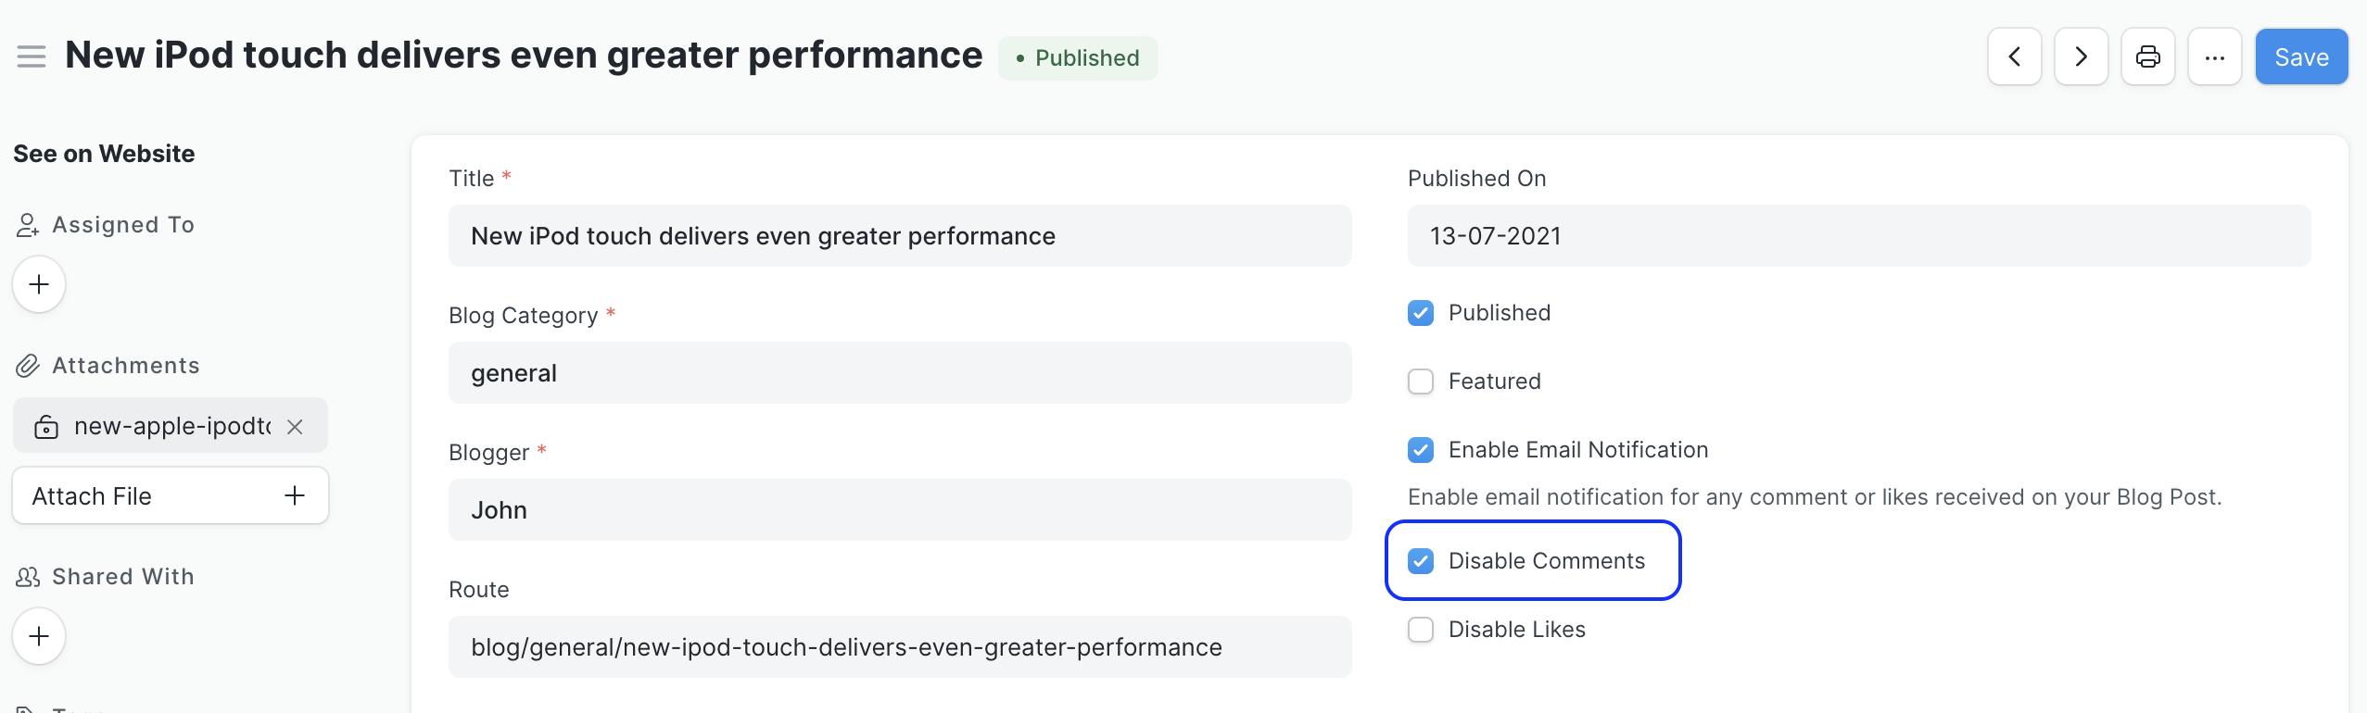Check the Featured checkbox

point(1421,382)
